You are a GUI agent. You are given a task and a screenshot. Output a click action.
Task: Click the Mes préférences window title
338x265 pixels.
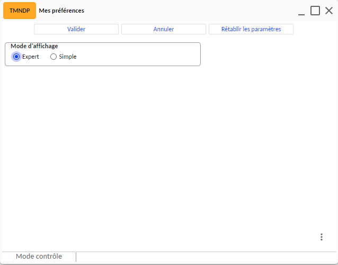61,11
